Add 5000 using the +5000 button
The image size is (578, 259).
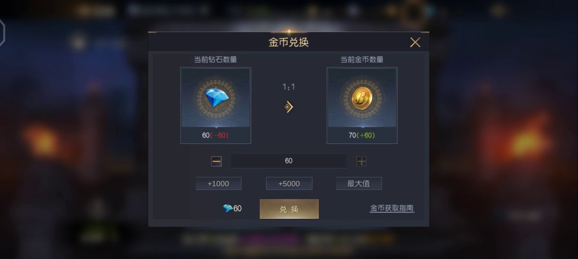[x=289, y=184]
